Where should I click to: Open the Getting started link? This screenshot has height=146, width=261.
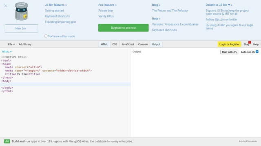click(x=54, y=11)
